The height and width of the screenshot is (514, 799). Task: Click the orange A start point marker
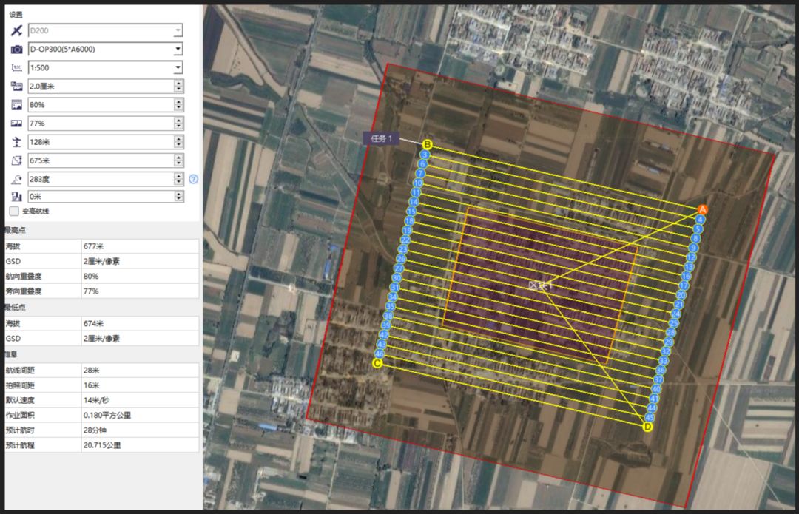click(x=703, y=209)
